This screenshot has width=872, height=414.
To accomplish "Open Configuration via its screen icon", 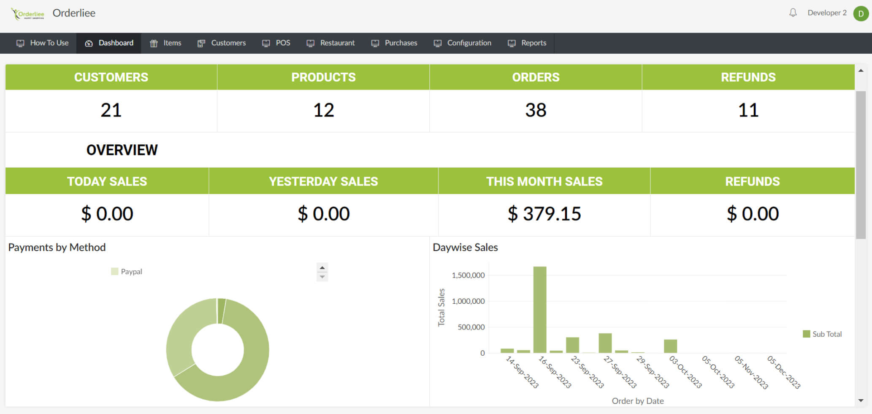I will tap(438, 43).
